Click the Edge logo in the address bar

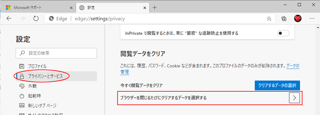(x=51, y=19)
